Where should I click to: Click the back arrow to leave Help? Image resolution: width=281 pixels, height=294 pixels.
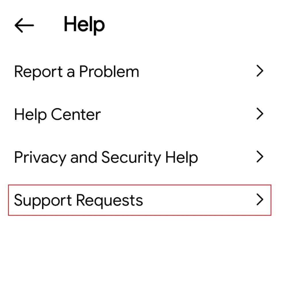24,25
